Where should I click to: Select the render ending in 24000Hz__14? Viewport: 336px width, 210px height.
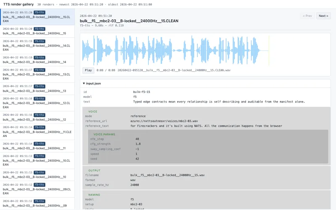pyautogui.click(x=37, y=60)
